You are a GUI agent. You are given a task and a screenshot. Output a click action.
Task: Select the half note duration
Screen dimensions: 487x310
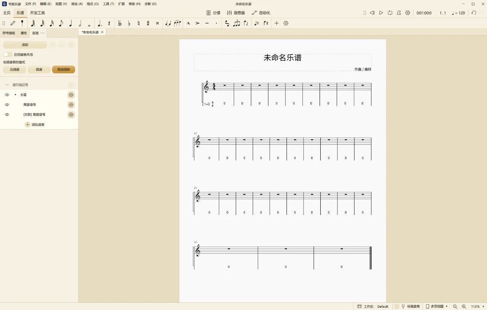pos(80,23)
